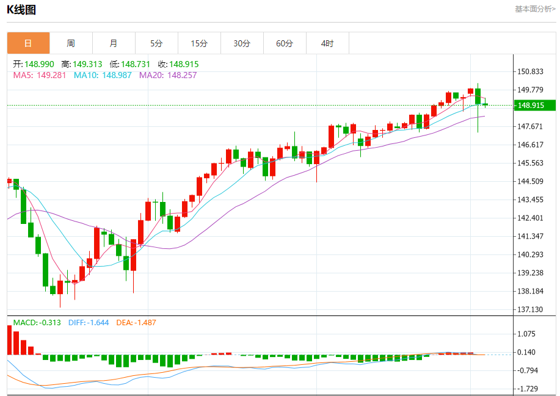Open the 基本面分析> link
The width and height of the screenshot is (560, 396).
click(x=535, y=9)
